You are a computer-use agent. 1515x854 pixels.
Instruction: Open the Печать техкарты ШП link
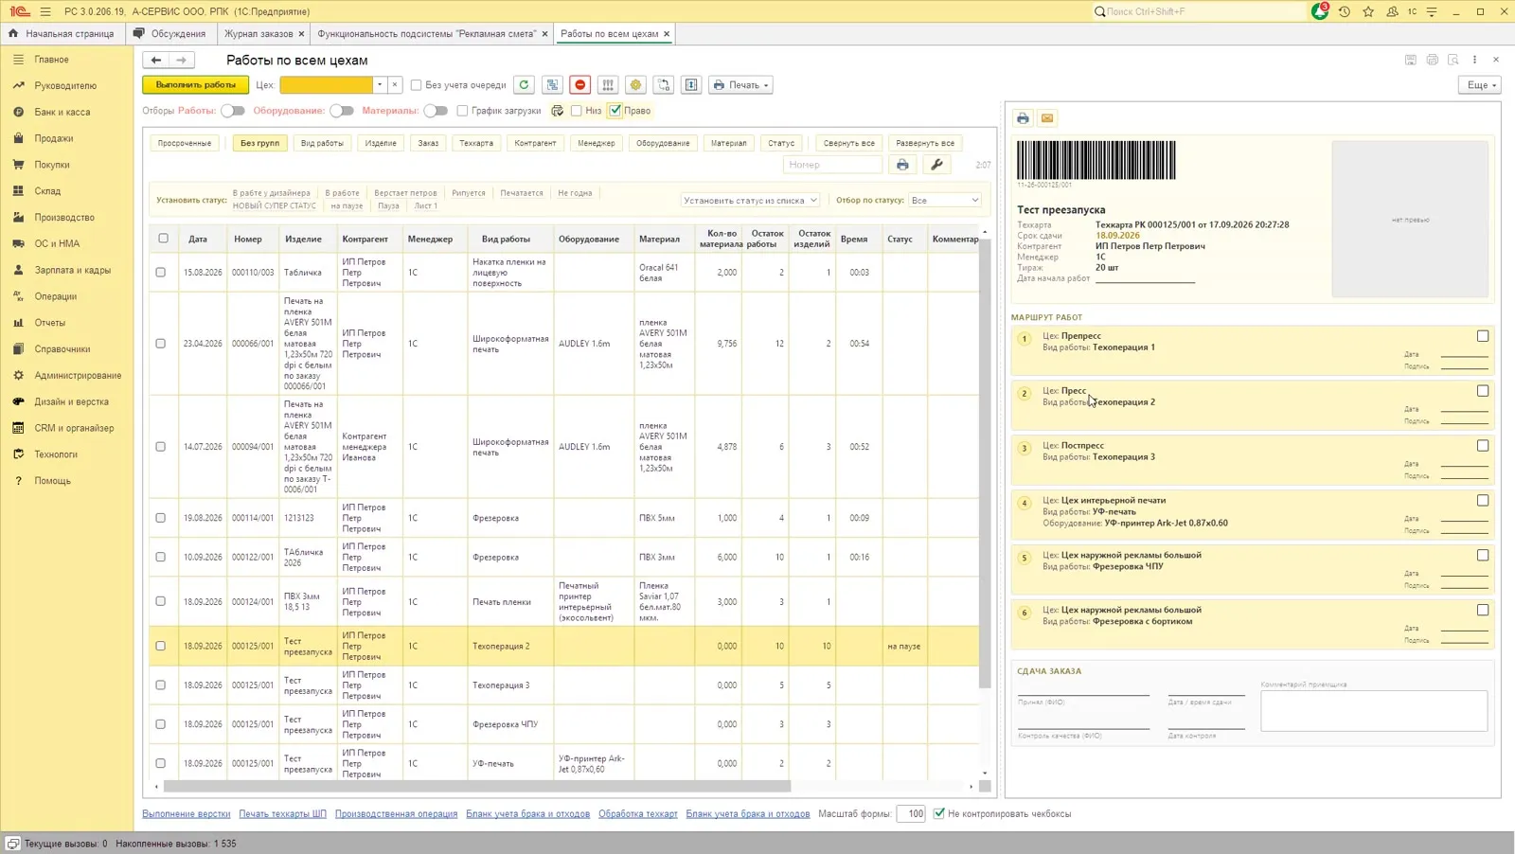coord(282,813)
